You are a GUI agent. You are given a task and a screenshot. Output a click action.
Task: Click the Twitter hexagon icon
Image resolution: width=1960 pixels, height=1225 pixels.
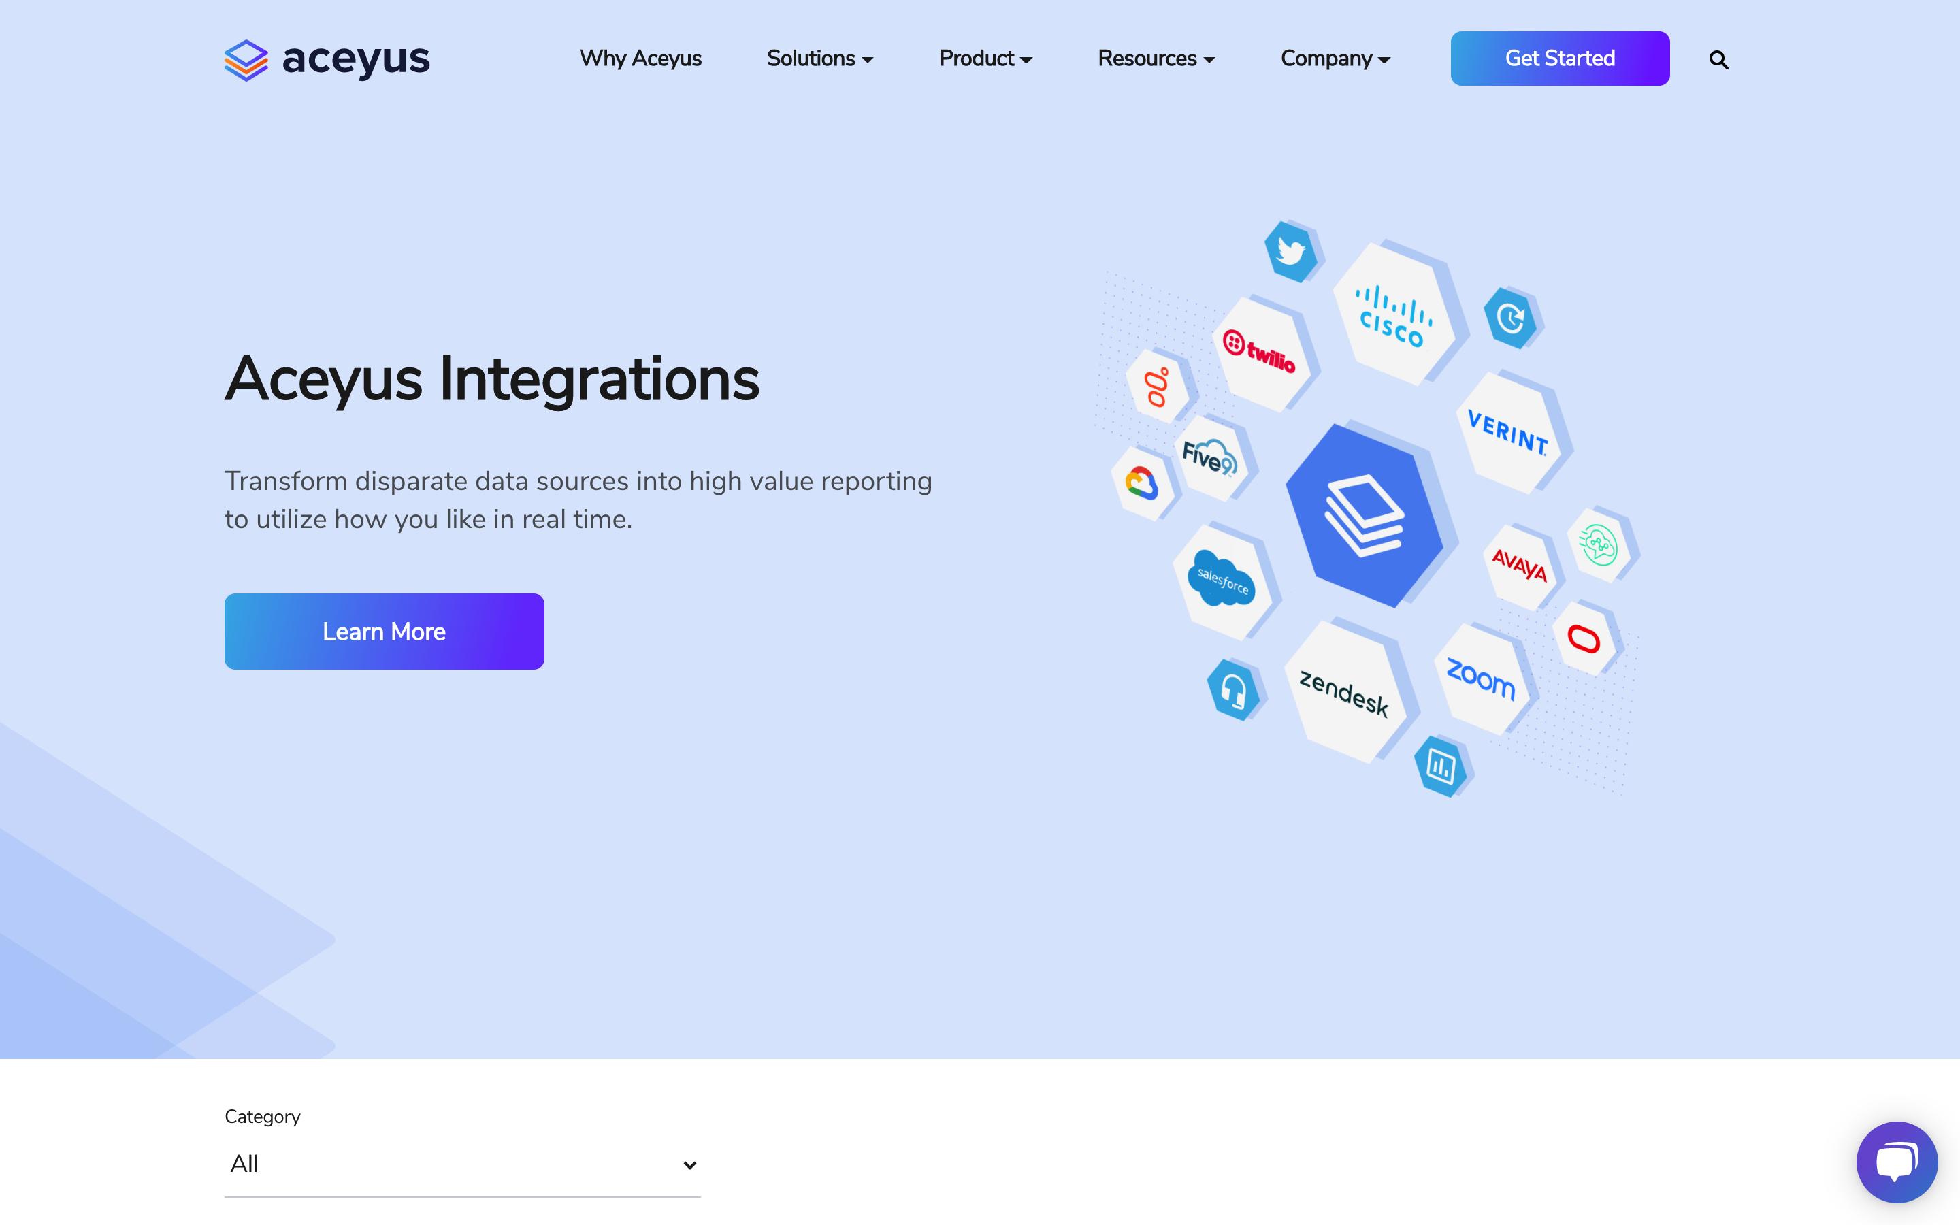(x=1292, y=252)
